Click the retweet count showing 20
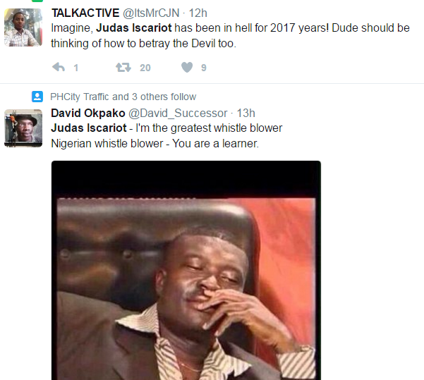 click(x=145, y=68)
